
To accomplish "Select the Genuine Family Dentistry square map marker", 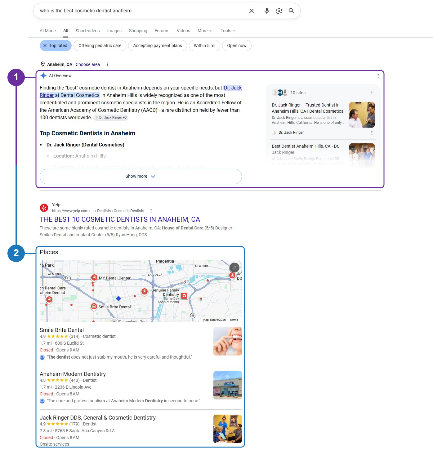I will click(184, 296).
